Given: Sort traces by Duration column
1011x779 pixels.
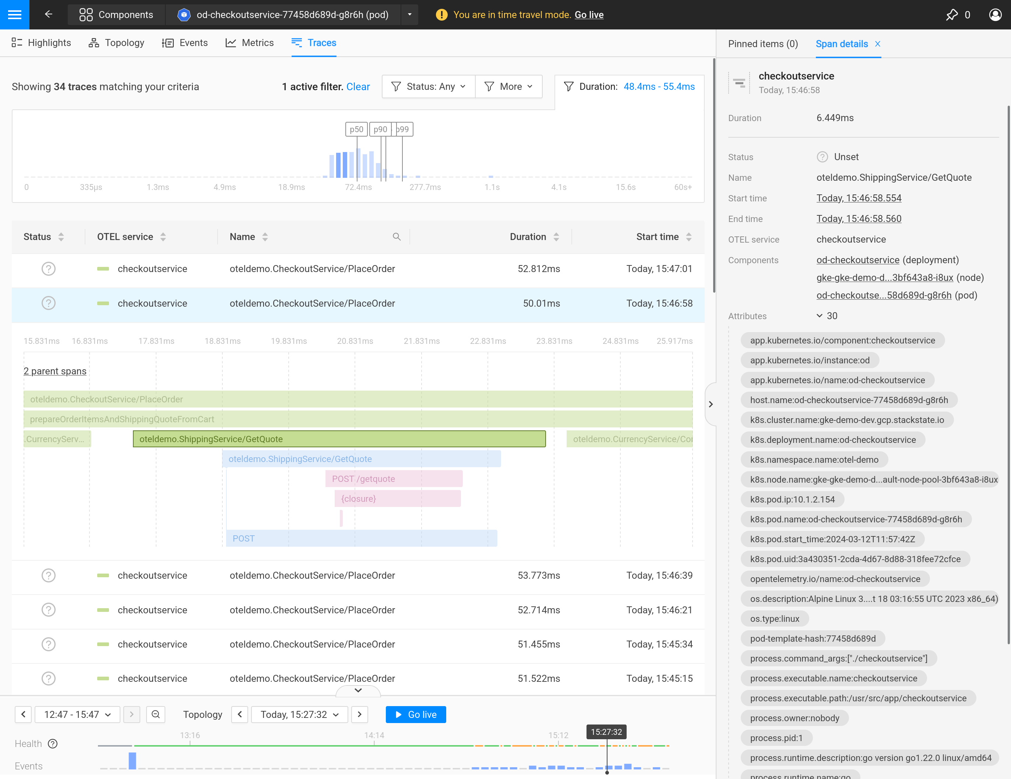Looking at the screenshot, I should (x=556, y=236).
